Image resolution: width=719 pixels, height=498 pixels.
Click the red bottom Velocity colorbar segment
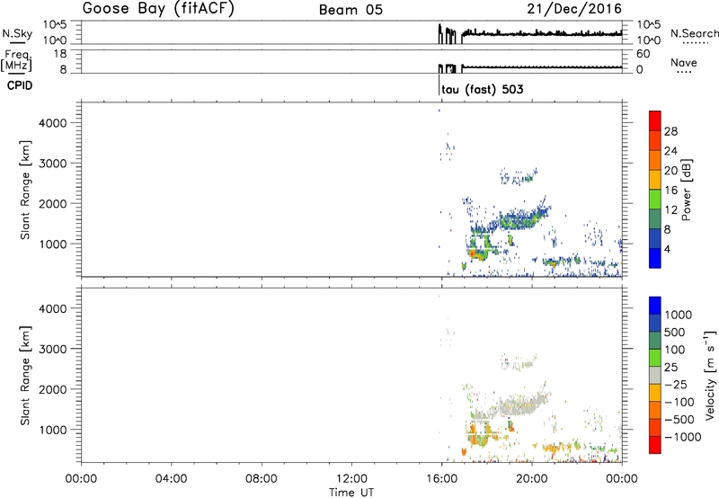pyautogui.click(x=655, y=445)
